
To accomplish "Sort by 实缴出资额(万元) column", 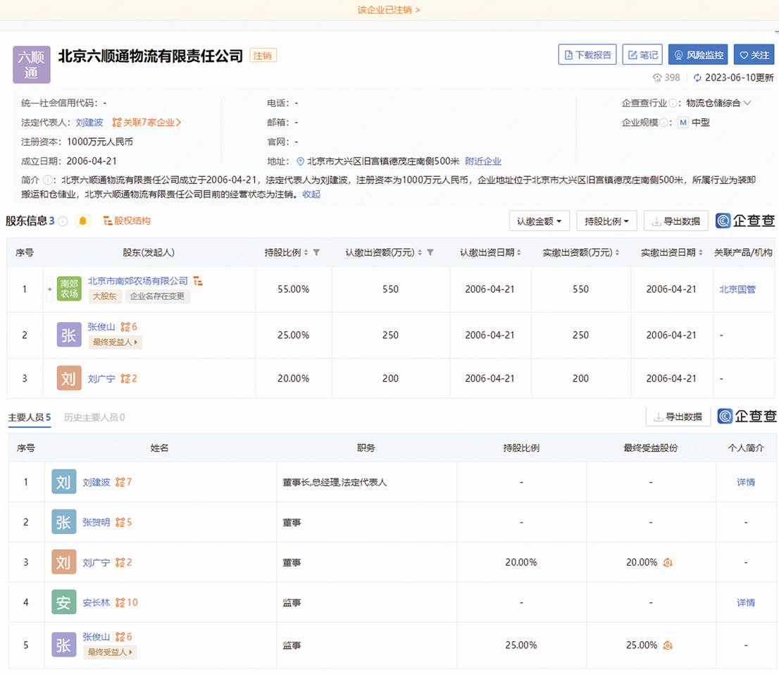I will point(617,252).
